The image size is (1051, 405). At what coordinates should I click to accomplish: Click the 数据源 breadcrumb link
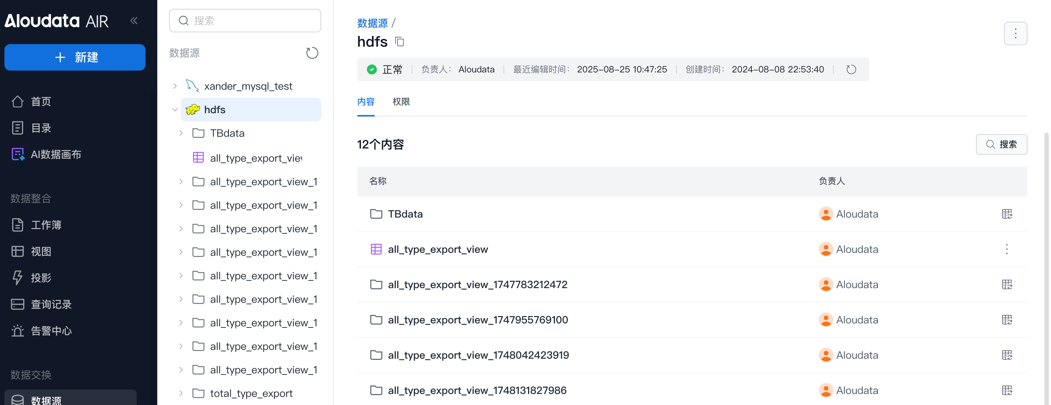pos(372,23)
